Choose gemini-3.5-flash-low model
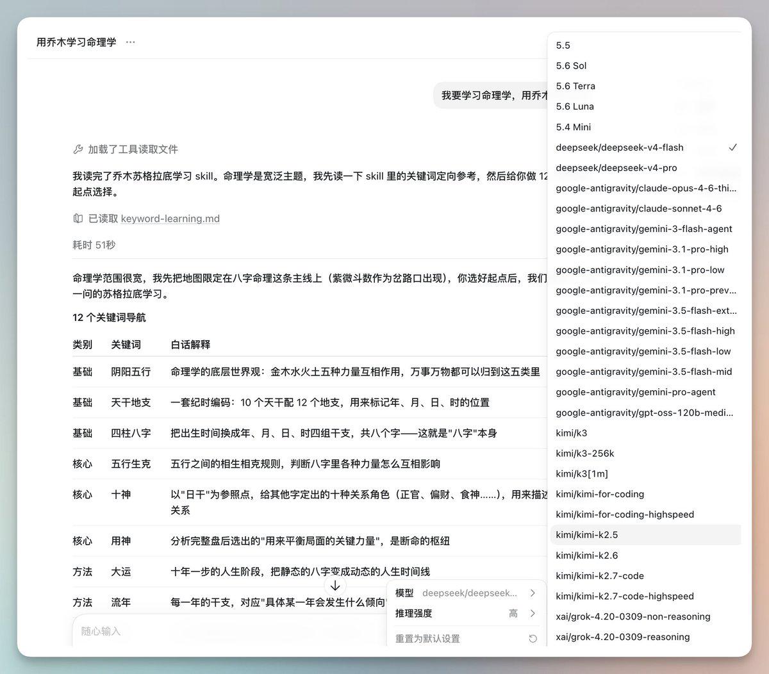This screenshot has width=769, height=674. pos(646,352)
